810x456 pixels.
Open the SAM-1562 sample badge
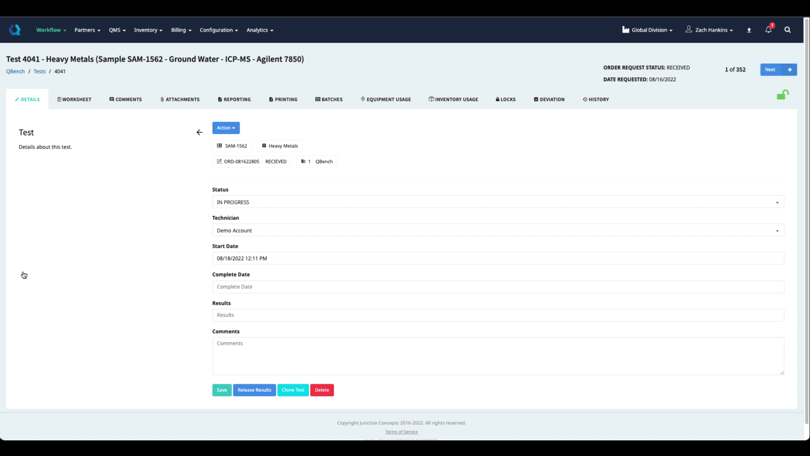pyautogui.click(x=232, y=146)
